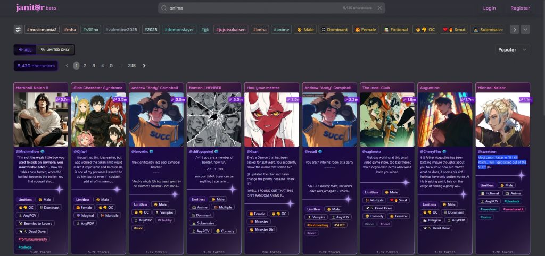Screen dimensions: 545x256
Task: Click the verified badge next to @Mrshmellow
Action: point(43,151)
